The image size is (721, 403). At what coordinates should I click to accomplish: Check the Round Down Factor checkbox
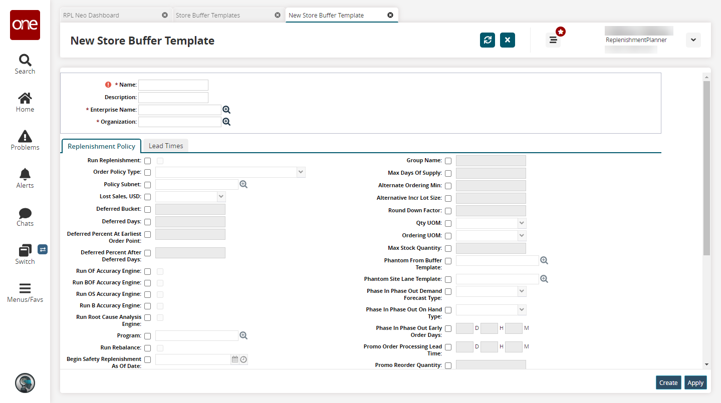448,211
